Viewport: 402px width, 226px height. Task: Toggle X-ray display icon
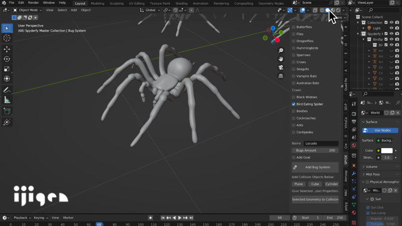pos(315,10)
